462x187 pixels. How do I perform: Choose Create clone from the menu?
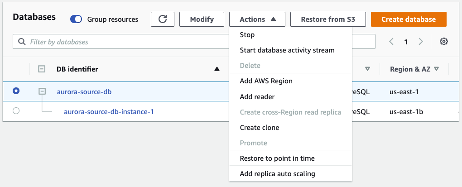pos(260,127)
